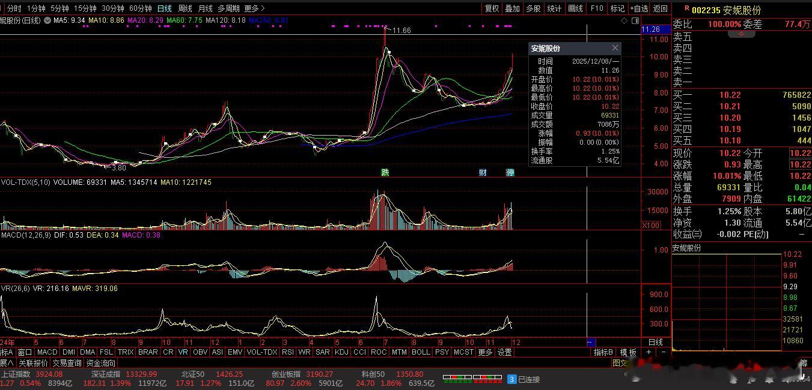Zoom out the chart with the minus button

(664, 352)
